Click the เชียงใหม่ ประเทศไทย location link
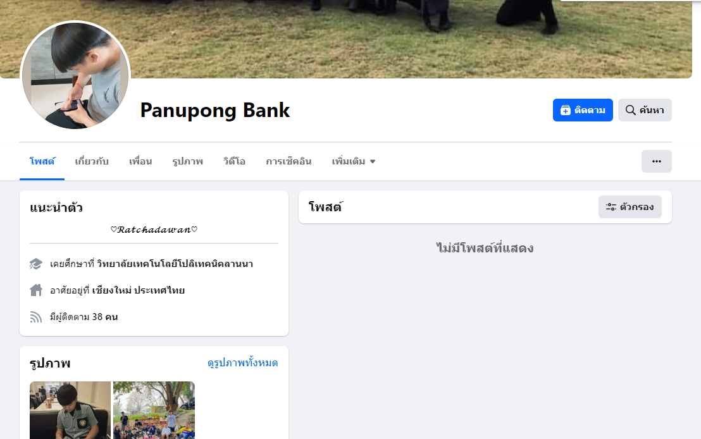The height and width of the screenshot is (439, 701). (x=138, y=290)
